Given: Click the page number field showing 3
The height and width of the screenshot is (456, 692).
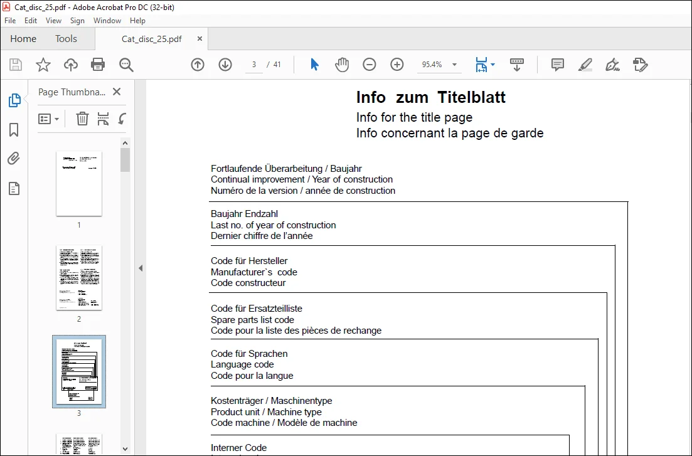Looking at the screenshot, I should pyautogui.click(x=253, y=65).
